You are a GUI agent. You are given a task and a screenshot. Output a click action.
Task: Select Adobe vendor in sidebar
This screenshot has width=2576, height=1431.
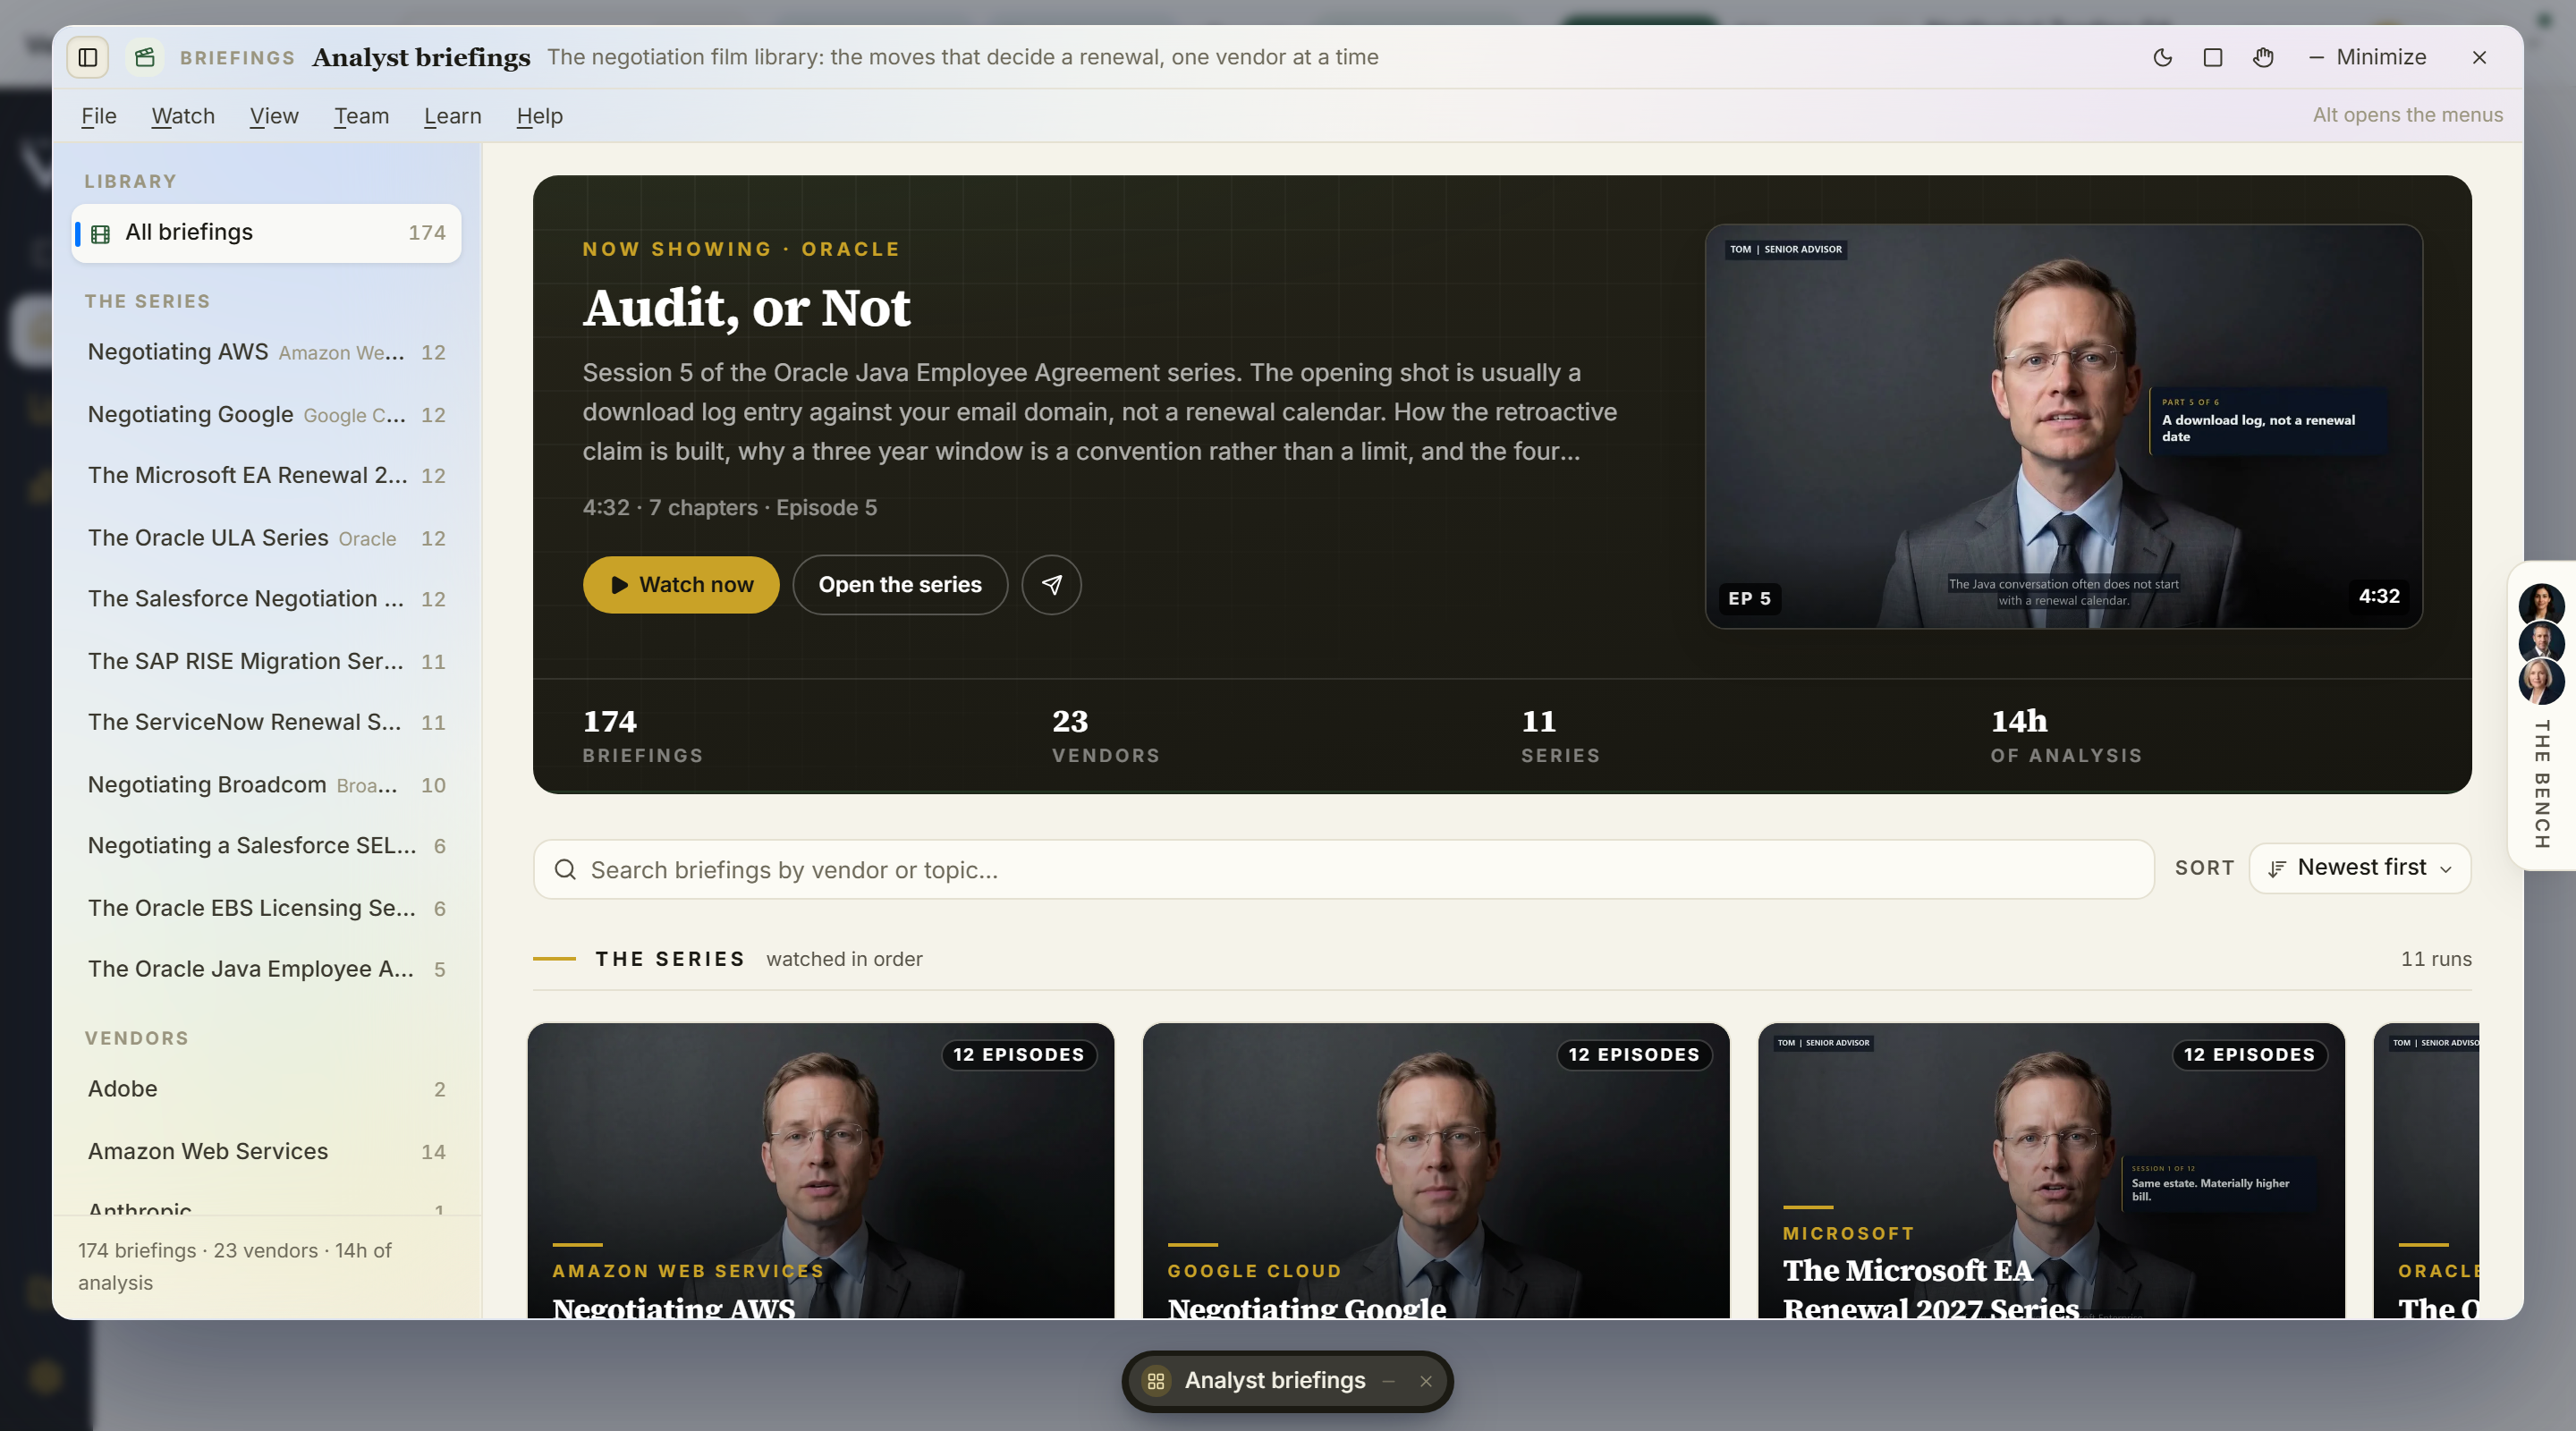click(266, 1089)
